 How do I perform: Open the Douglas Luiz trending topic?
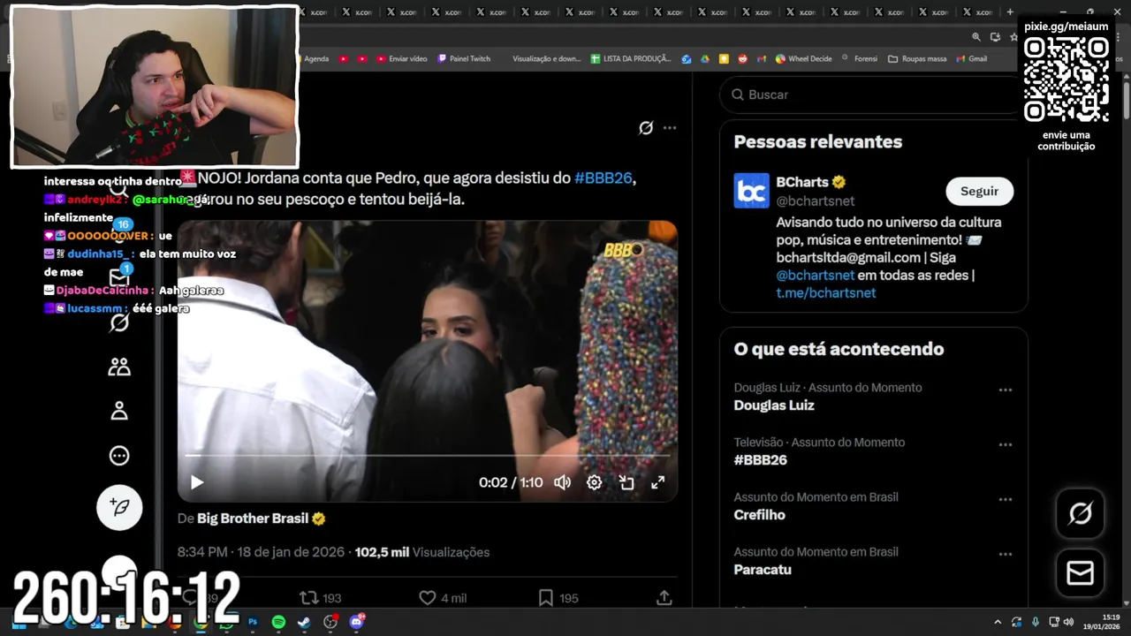pyautogui.click(x=773, y=405)
